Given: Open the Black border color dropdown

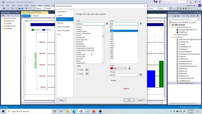Looking at the screenshot, I should pyautogui.click(x=163, y=9).
